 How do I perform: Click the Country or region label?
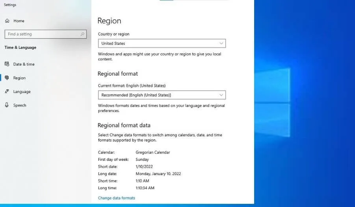(113, 34)
